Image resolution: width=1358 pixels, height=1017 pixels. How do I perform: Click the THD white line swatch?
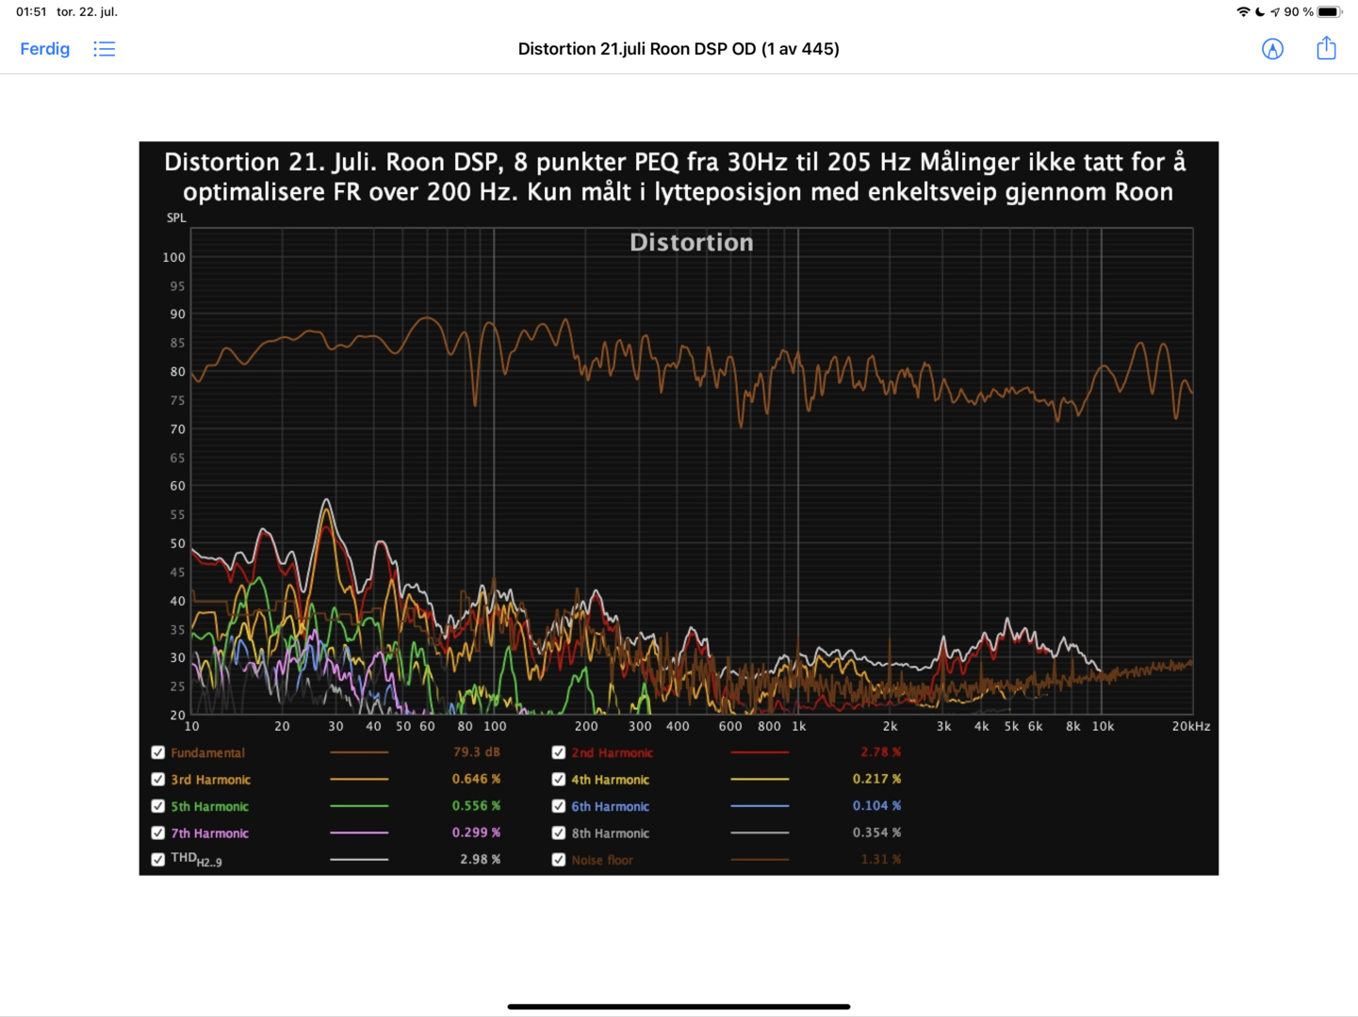359,860
